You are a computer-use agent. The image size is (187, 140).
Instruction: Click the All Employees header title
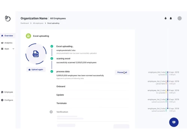click(58, 18)
